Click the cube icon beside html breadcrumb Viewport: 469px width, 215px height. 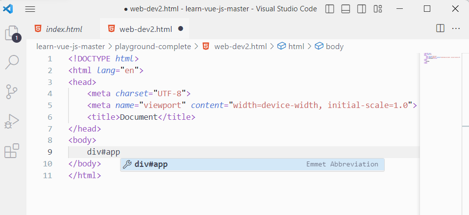(281, 46)
